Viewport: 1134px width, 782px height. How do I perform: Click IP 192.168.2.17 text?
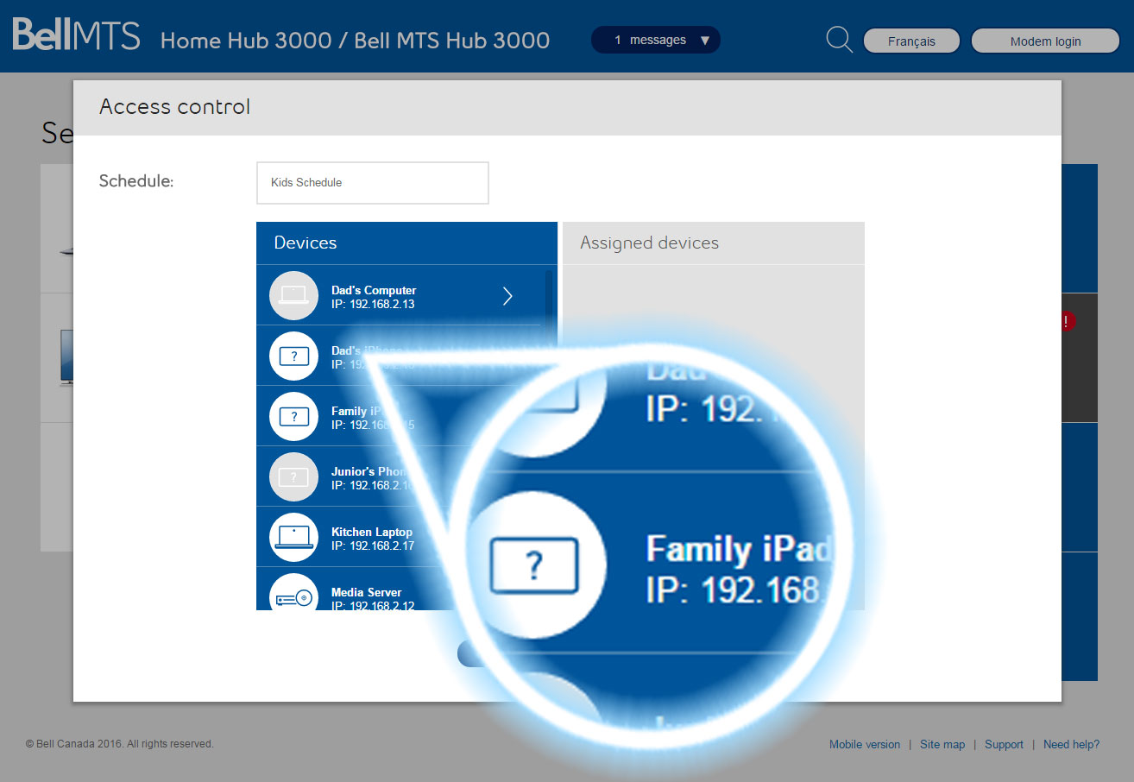(x=373, y=546)
